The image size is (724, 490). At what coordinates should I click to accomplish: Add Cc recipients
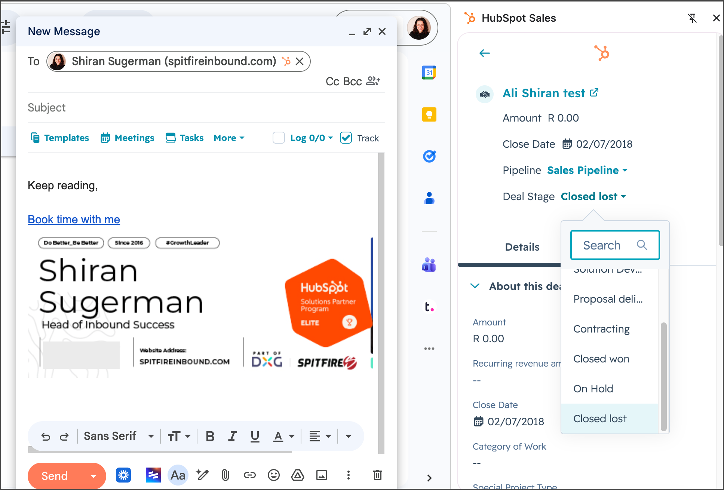tap(332, 81)
